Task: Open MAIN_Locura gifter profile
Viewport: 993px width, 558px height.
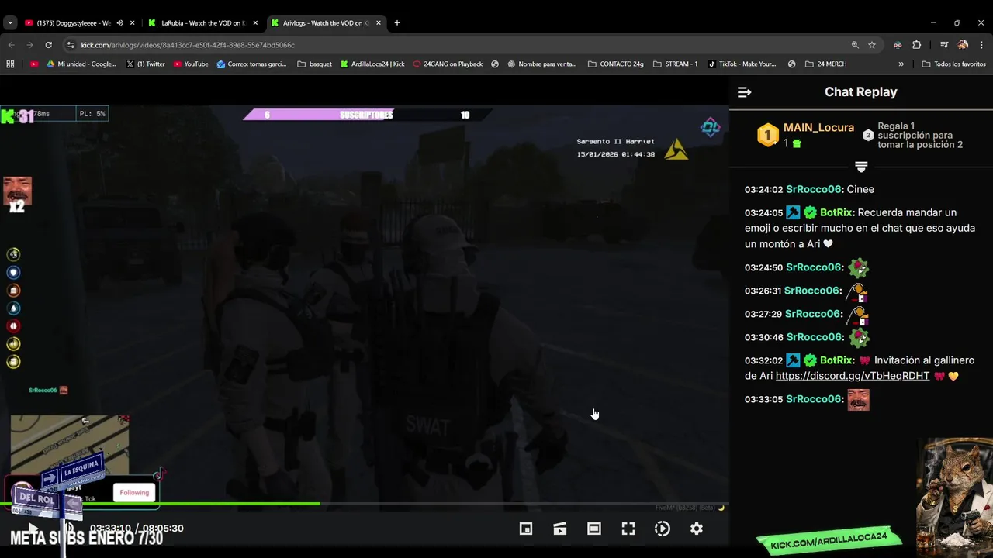Action: (x=818, y=128)
